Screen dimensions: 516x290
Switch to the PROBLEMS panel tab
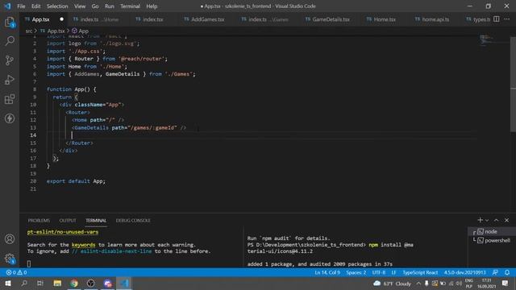click(39, 220)
